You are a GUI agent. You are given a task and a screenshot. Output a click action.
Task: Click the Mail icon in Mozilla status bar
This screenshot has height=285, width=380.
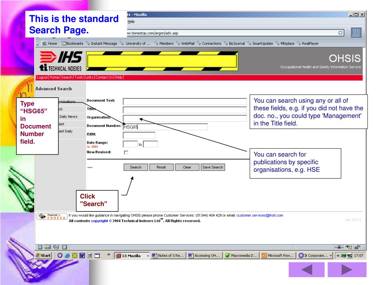[x=47, y=247]
